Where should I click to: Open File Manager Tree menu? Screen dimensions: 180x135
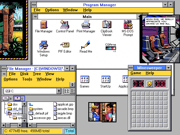click(37, 74)
